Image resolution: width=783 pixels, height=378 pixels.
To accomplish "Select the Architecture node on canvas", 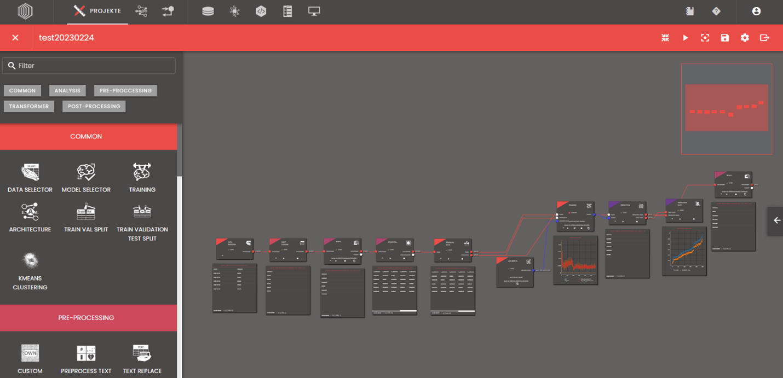I will tap(515, 271).
